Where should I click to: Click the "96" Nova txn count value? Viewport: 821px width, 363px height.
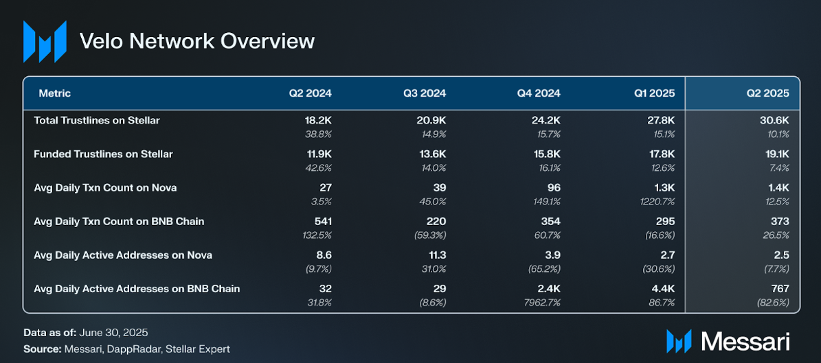tap(554, 188)
